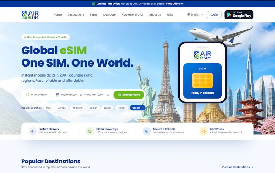Click the Global Coverage globe icon
275x173 pixels.
(90, 131)
